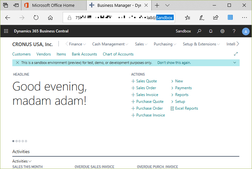Open the Activities dropdown
Viewport: 252px width, 169px height.
[x=22, y=161]
